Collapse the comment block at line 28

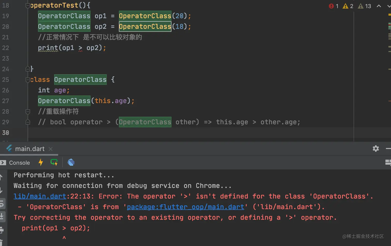28,112
